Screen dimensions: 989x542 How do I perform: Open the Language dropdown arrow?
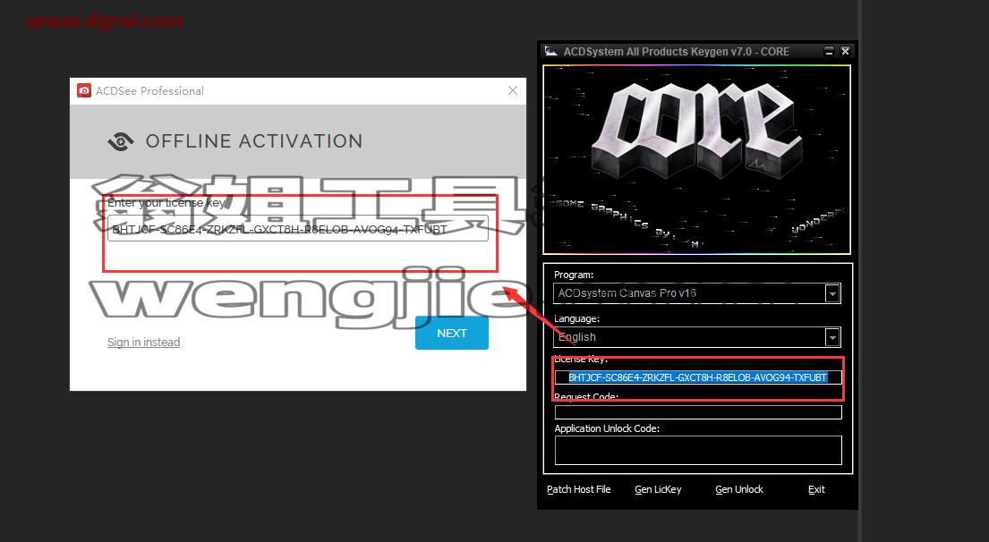832,337
